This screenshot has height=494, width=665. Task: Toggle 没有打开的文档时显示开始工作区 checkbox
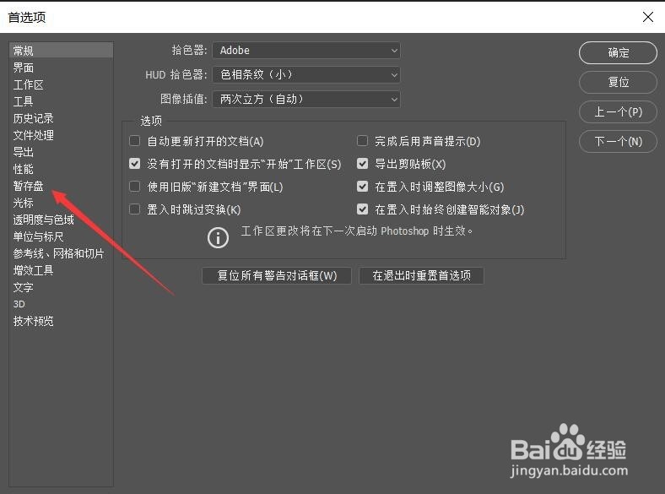tap(135, 164)
